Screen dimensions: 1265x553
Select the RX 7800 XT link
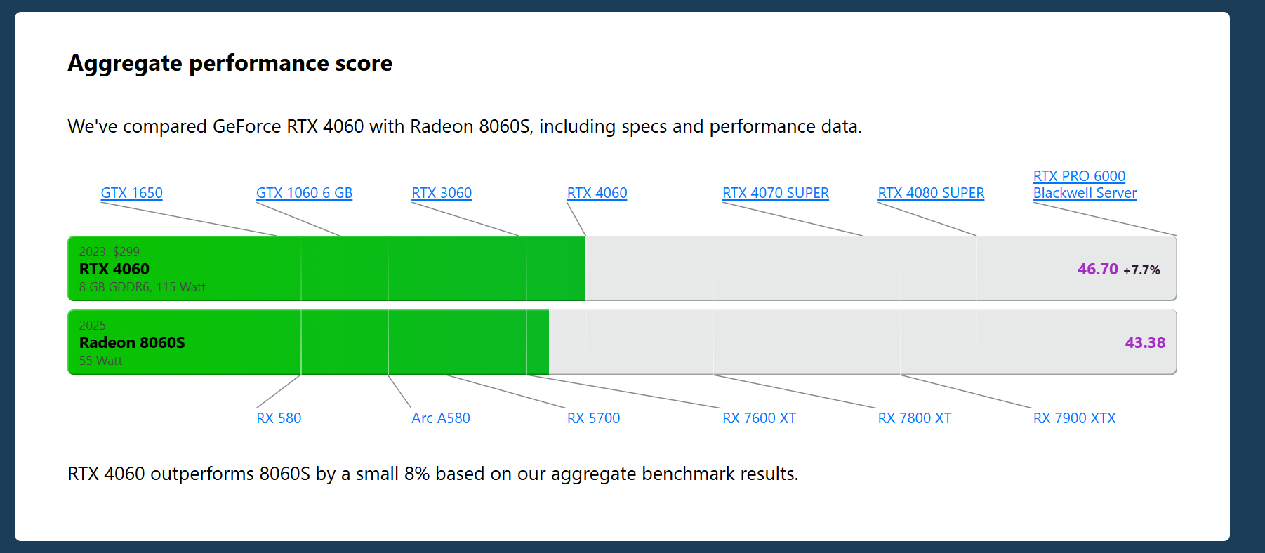pos(914,418)
